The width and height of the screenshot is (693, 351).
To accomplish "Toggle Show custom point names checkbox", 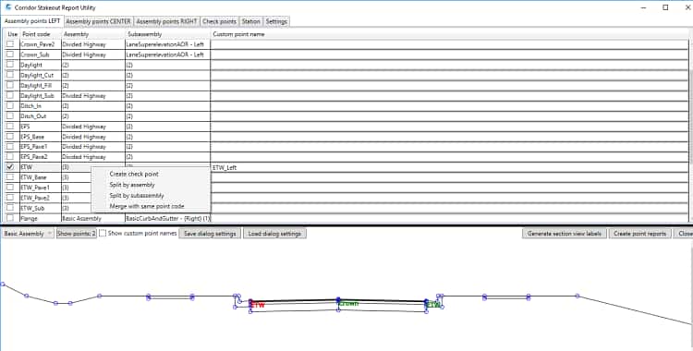I will (103, 234).
